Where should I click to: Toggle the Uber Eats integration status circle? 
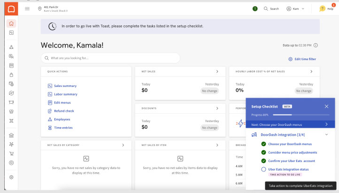pyautogui.click(x=263, y=169)
